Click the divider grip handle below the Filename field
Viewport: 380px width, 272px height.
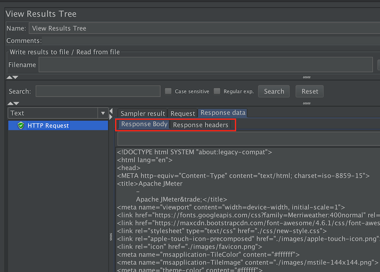(x=307, y=77)
